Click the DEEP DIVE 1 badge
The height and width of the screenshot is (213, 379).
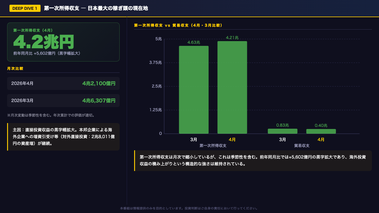25,8
